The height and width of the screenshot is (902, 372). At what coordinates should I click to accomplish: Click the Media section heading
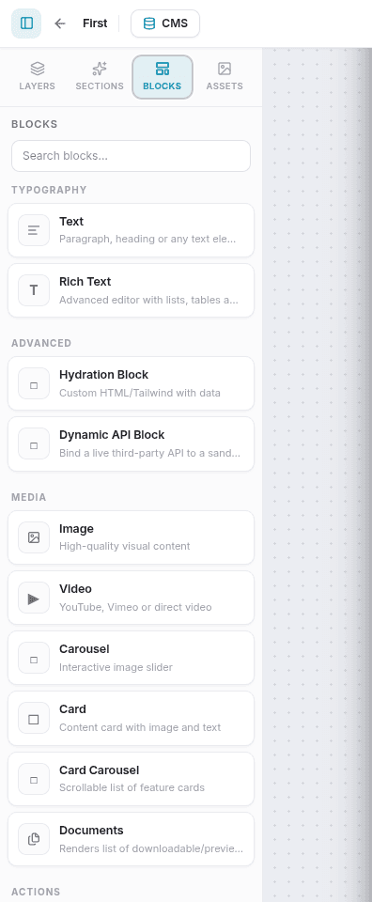click(29, 497)
